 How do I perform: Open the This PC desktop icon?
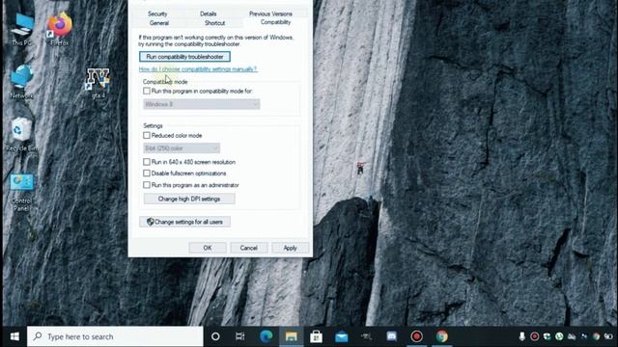[21, 29]
